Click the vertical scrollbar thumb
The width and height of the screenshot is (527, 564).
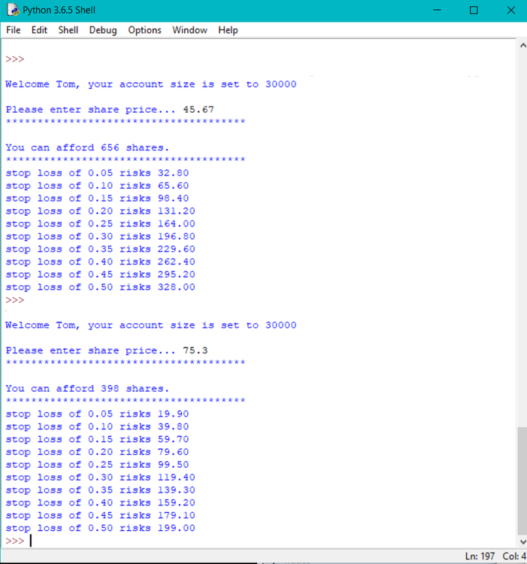point(522,481)
